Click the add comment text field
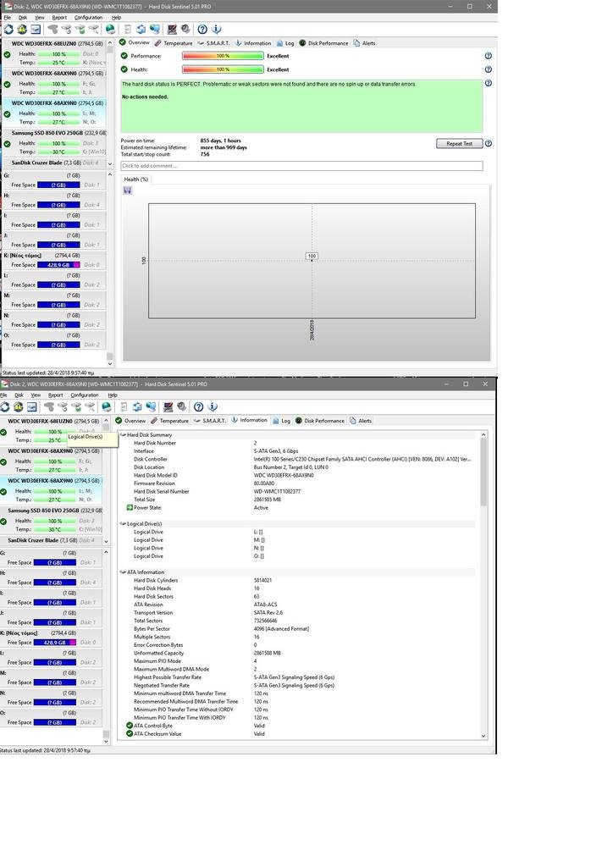Screen dimensions: 591x867 click(x=301, y=166)
